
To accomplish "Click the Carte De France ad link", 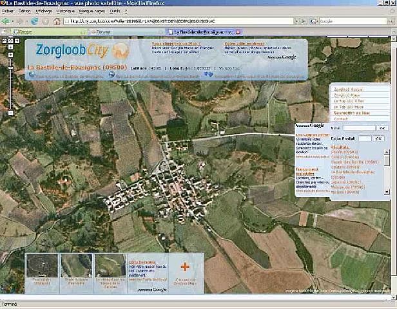I will (x=142, y=262).
